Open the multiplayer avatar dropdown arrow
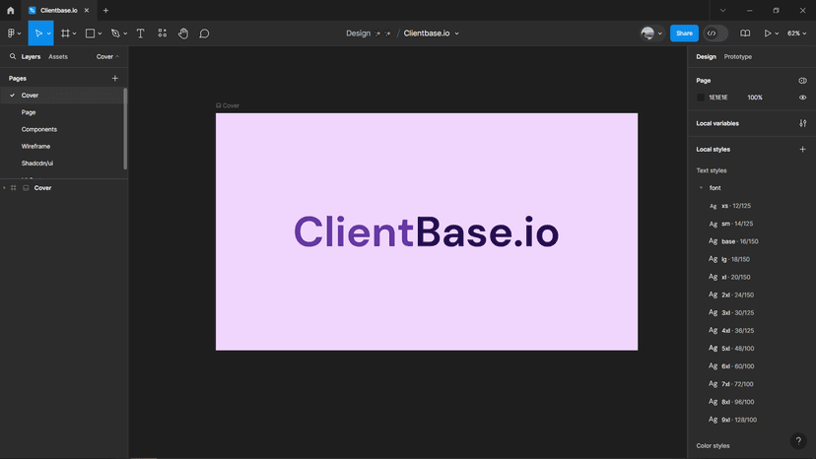The height and width of the screenshot is (459, 816). point(660,33)
